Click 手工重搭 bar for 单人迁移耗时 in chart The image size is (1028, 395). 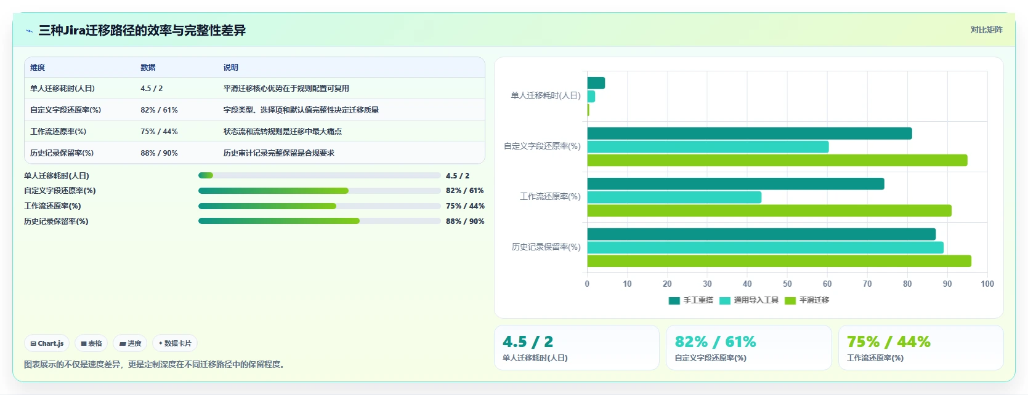pyautogui.click(x=596, y=83)
